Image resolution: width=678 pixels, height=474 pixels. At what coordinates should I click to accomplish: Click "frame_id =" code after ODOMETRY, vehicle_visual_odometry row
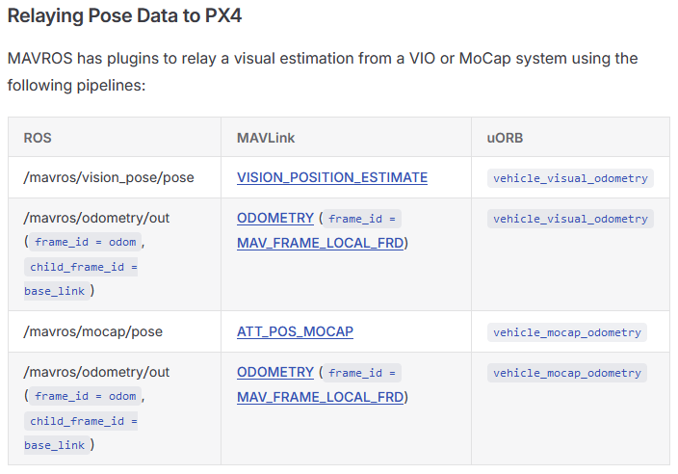(x=362, y=219)
